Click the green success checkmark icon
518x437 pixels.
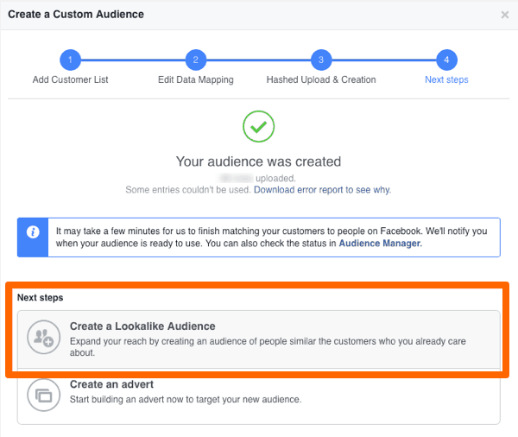coord(258,128)
